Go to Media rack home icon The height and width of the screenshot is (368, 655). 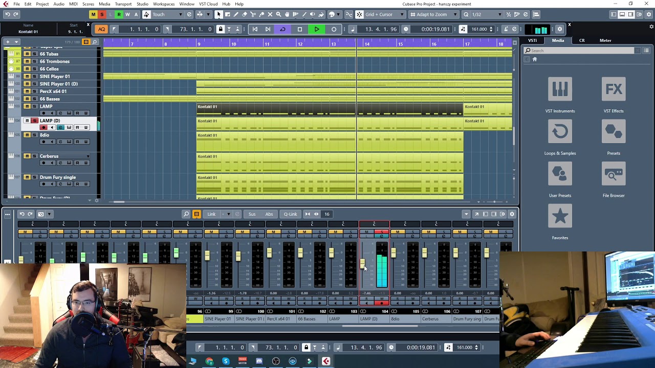click(535, 59)
